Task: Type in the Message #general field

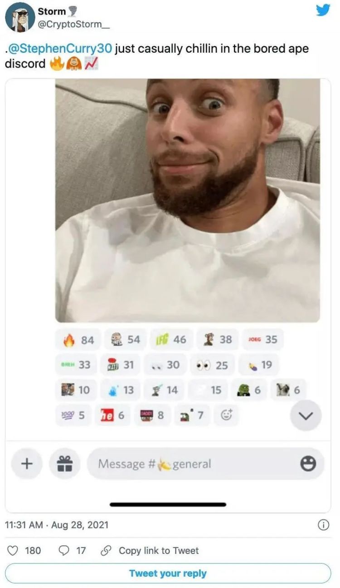Action: pos(190,464)
